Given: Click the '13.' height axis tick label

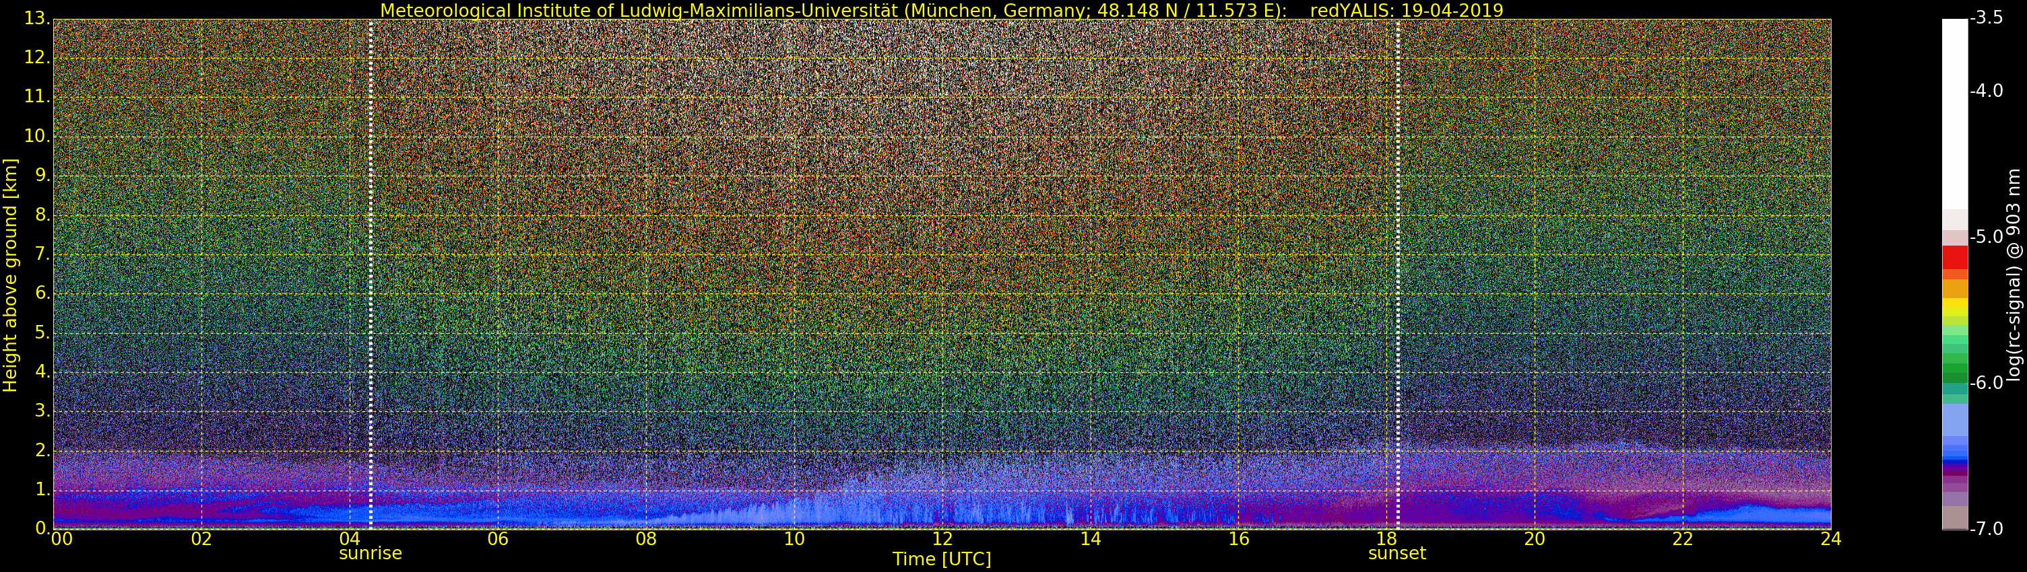Looking at the screenshot, I should coord(36,18).
